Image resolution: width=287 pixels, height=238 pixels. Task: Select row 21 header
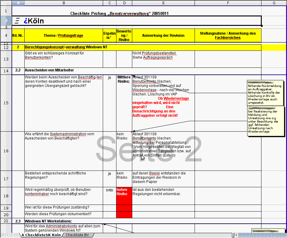click(x=6, y=221)
